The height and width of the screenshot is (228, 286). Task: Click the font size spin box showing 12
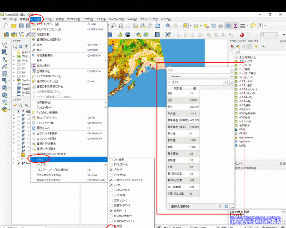click(269, 34)
